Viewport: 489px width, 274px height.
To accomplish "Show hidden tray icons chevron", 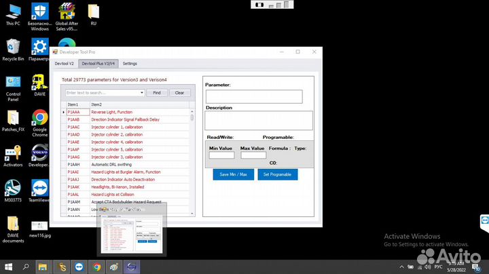I will [401, 267].
